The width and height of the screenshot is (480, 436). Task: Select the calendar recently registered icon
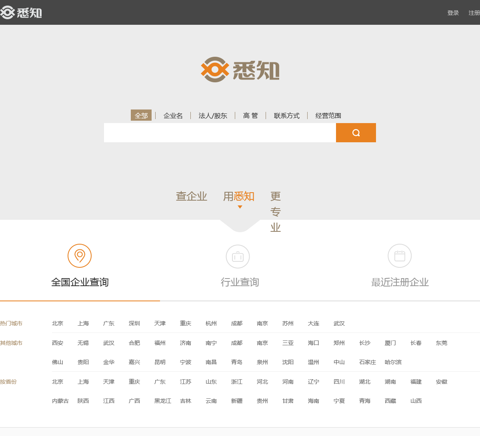400,256
